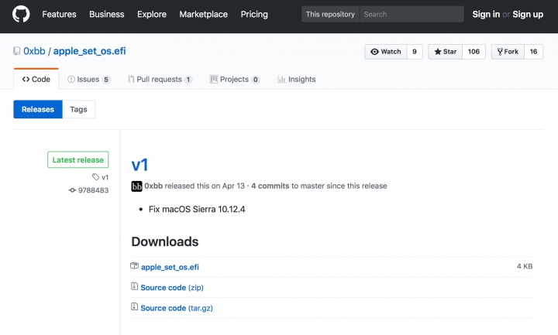The image size is (558, 335).
Task: Click the package icon beside apple_set_os.efi download
Action: click(135, 265)
